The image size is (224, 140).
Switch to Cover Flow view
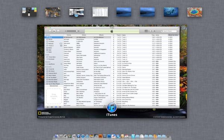pos(154,31)
